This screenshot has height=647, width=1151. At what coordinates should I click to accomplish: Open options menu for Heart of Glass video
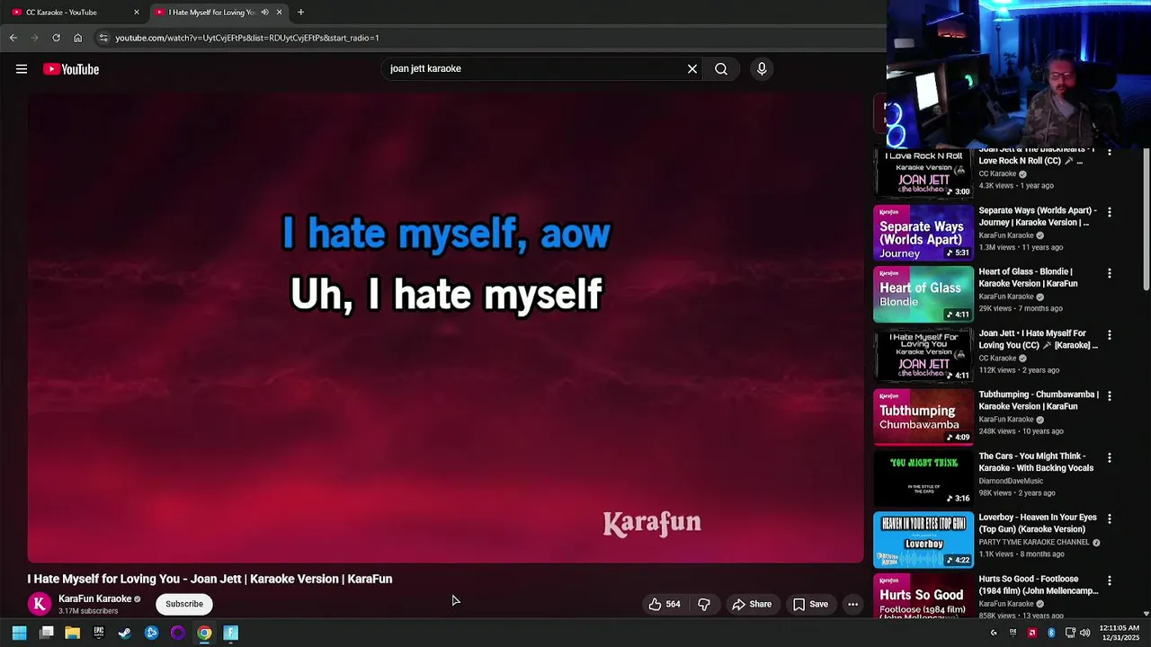[1110, 273]
